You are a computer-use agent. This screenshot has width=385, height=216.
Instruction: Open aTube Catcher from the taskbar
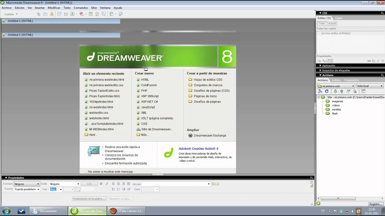pos(126,211)
